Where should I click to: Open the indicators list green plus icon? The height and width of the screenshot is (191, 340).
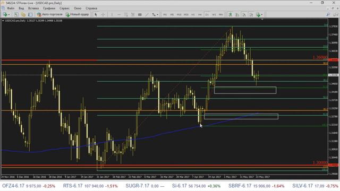[x=258, y=14]
